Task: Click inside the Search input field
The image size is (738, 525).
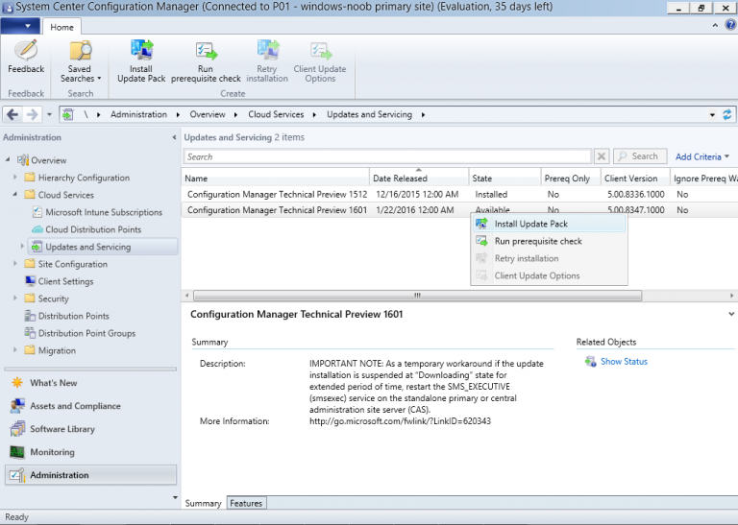Action: click(x=386, y=156)
